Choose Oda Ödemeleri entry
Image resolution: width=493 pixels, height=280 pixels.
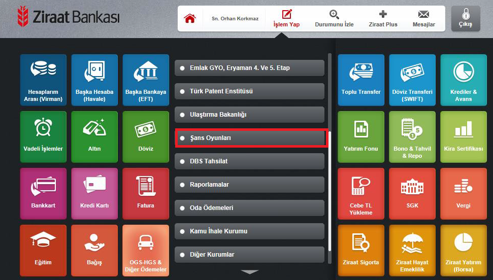[249, 208]
